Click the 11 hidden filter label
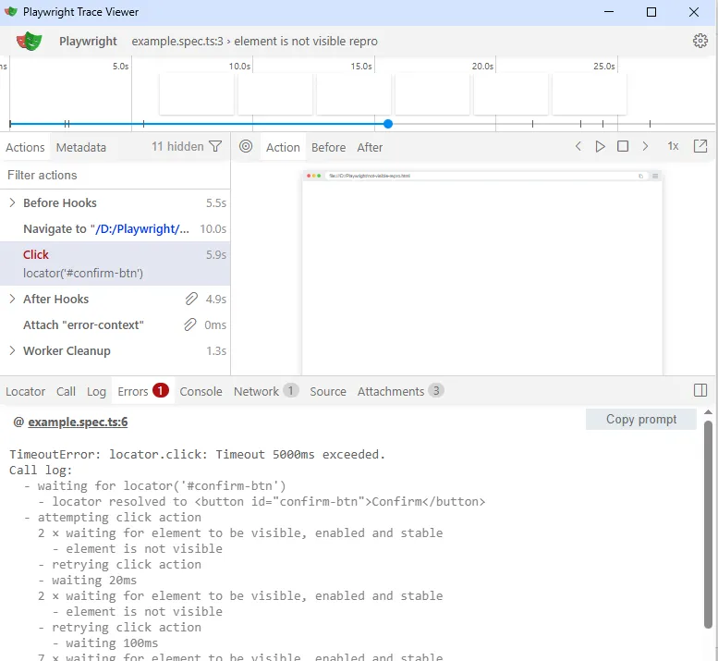The height and width of the screenshot is (661, 718). (x=177, y=147)
